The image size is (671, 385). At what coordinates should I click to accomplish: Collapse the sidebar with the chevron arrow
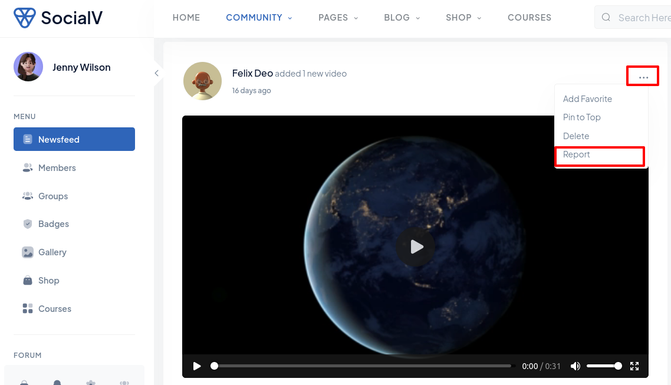click(157, 73)
